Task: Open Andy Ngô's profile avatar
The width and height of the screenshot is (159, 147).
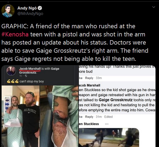Action: (8, 11)
